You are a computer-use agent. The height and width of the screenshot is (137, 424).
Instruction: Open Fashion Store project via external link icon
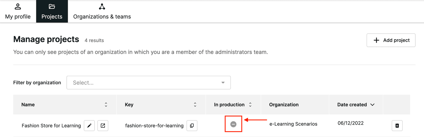coord(103,125)
